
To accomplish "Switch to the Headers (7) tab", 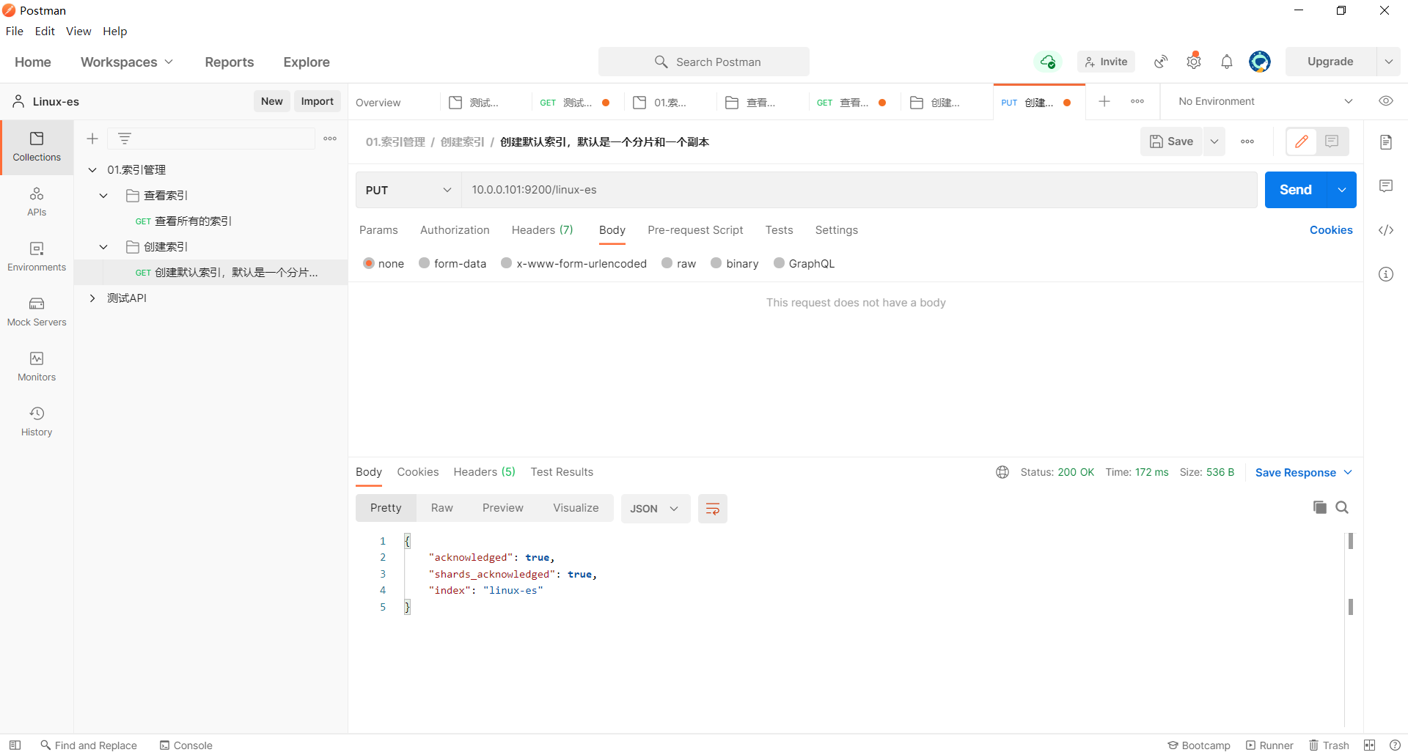I will point(542,230).
